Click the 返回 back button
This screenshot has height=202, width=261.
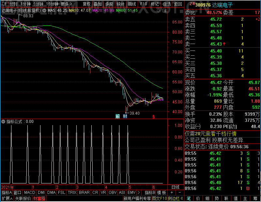pos(178,4)
